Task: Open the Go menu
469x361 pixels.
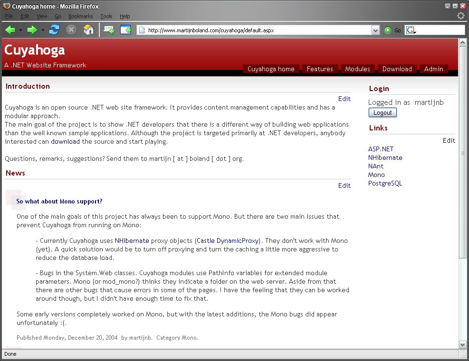Action: [57, 16]
